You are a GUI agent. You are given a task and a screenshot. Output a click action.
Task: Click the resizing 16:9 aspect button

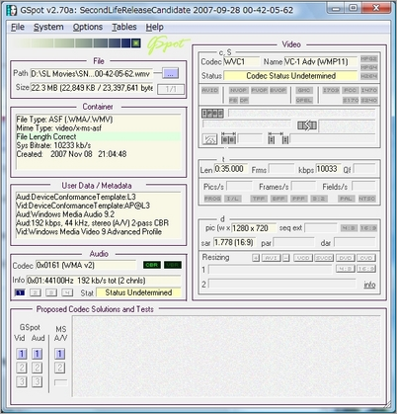click(366, 269)
